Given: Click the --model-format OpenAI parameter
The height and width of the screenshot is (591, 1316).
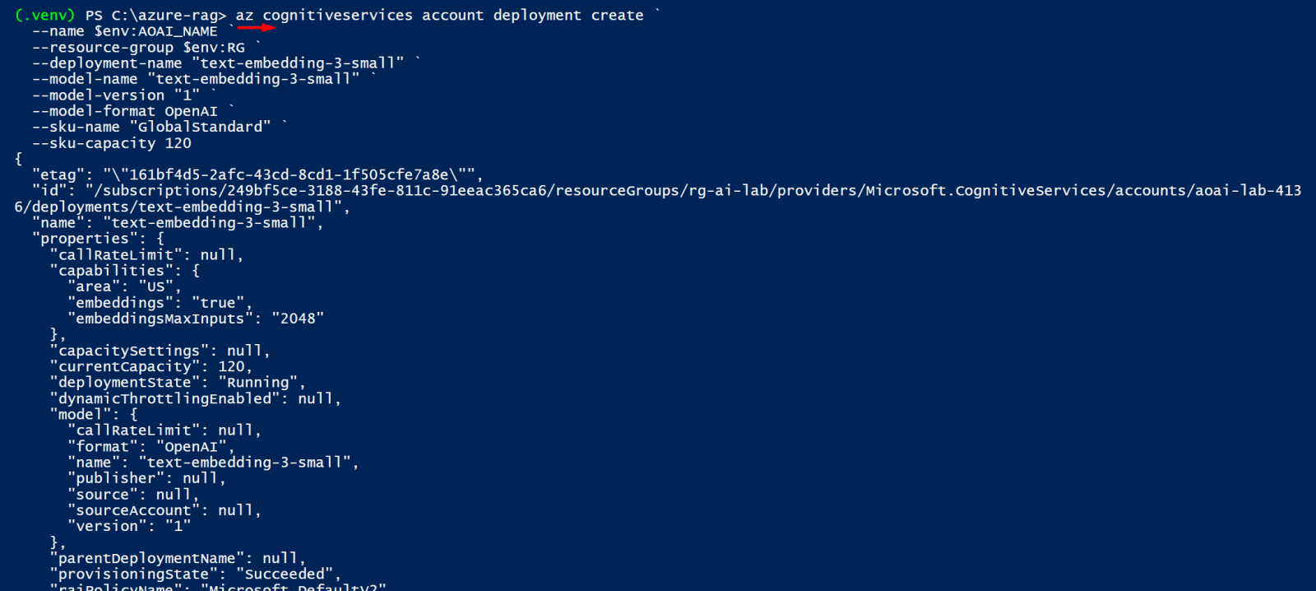Looking at the screenshot, I should 125,111.
